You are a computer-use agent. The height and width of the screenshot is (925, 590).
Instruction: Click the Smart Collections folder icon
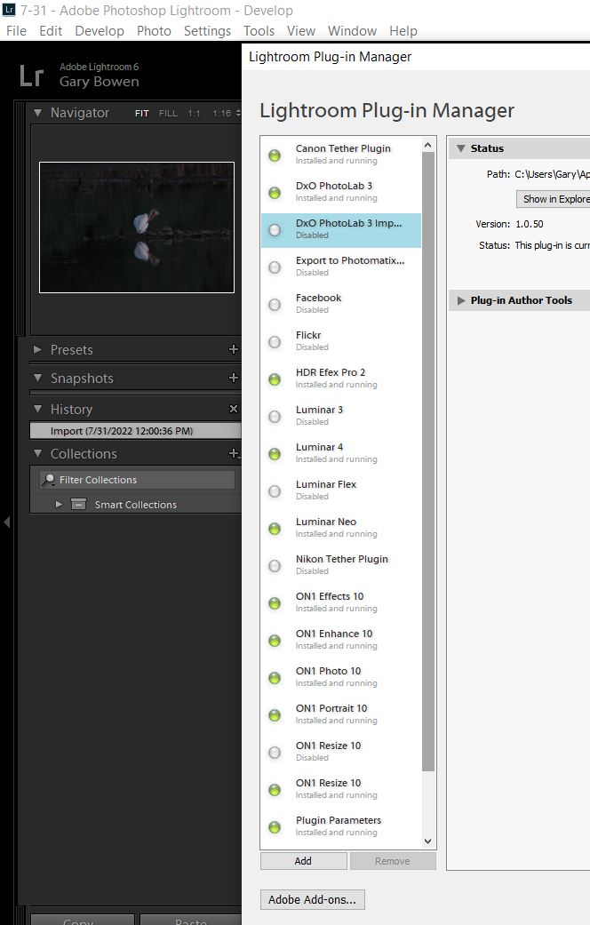78,505
